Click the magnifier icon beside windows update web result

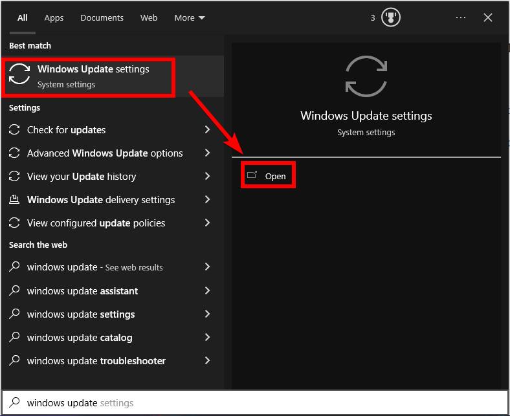[x=14, y=267]
